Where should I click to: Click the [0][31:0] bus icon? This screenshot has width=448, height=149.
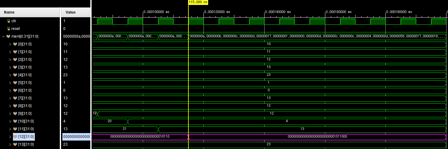[15, 44]
